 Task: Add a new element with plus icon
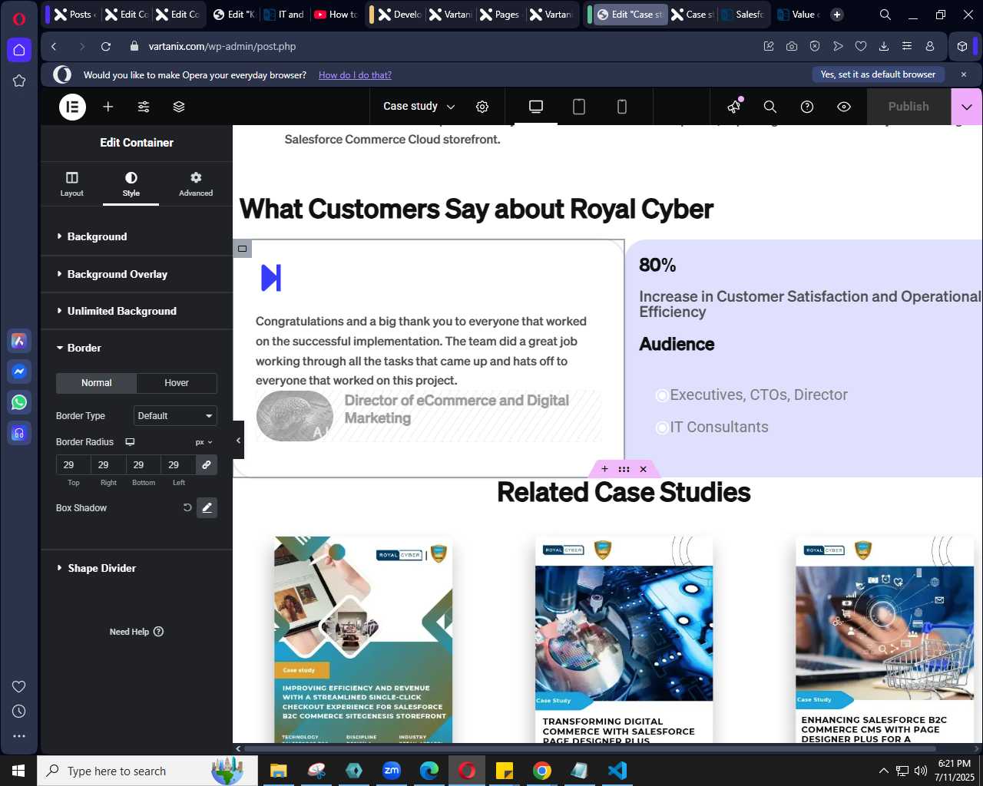point(108,107)
